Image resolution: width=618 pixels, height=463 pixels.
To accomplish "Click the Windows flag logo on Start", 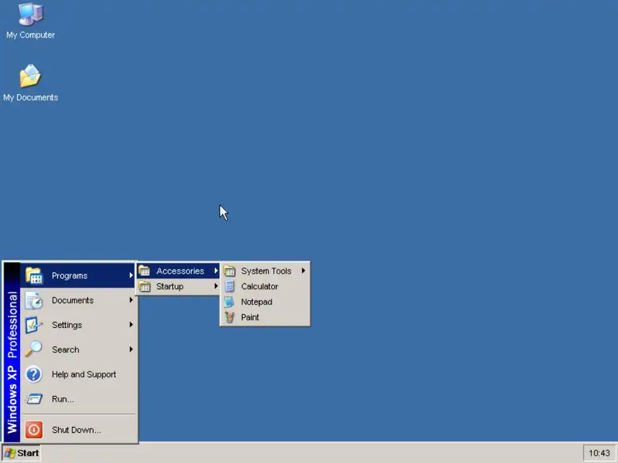I will point(10,453).
